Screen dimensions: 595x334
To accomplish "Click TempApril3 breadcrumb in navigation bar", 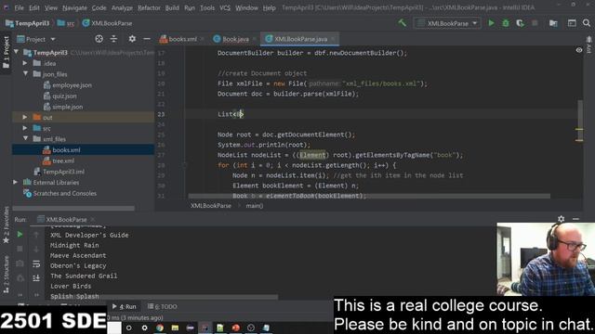I will point(27,23).
